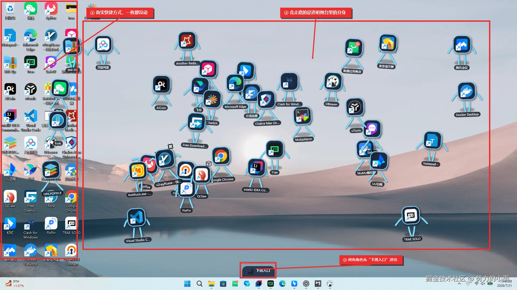Open File Explorer from the taskbar
Image resolution: width=517 pixels, height=290 pixels.
click(x=211, y=284)
